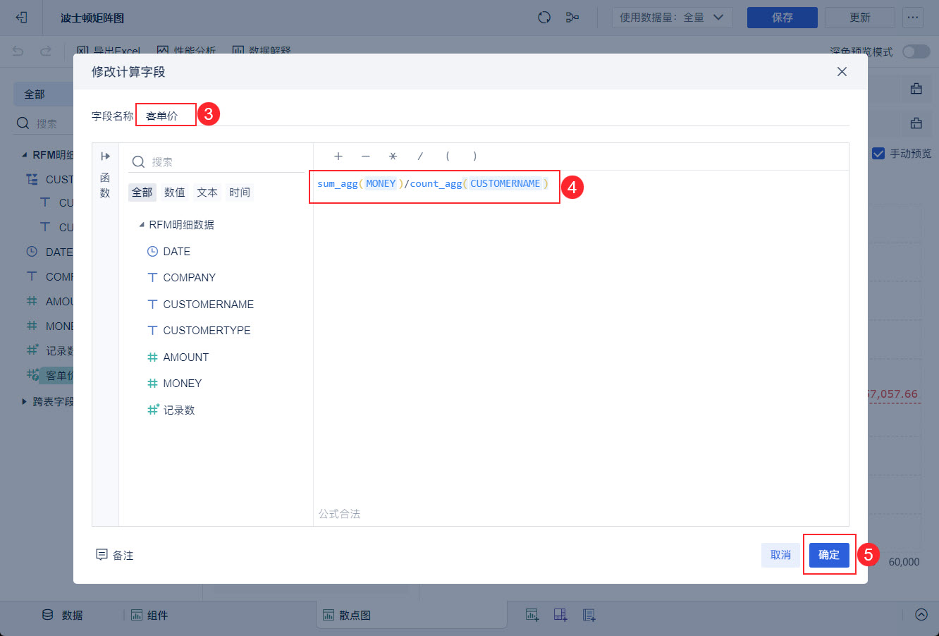Insert the left parenthesis
Screen dimensions: 939x636
(x=448, y=157)
